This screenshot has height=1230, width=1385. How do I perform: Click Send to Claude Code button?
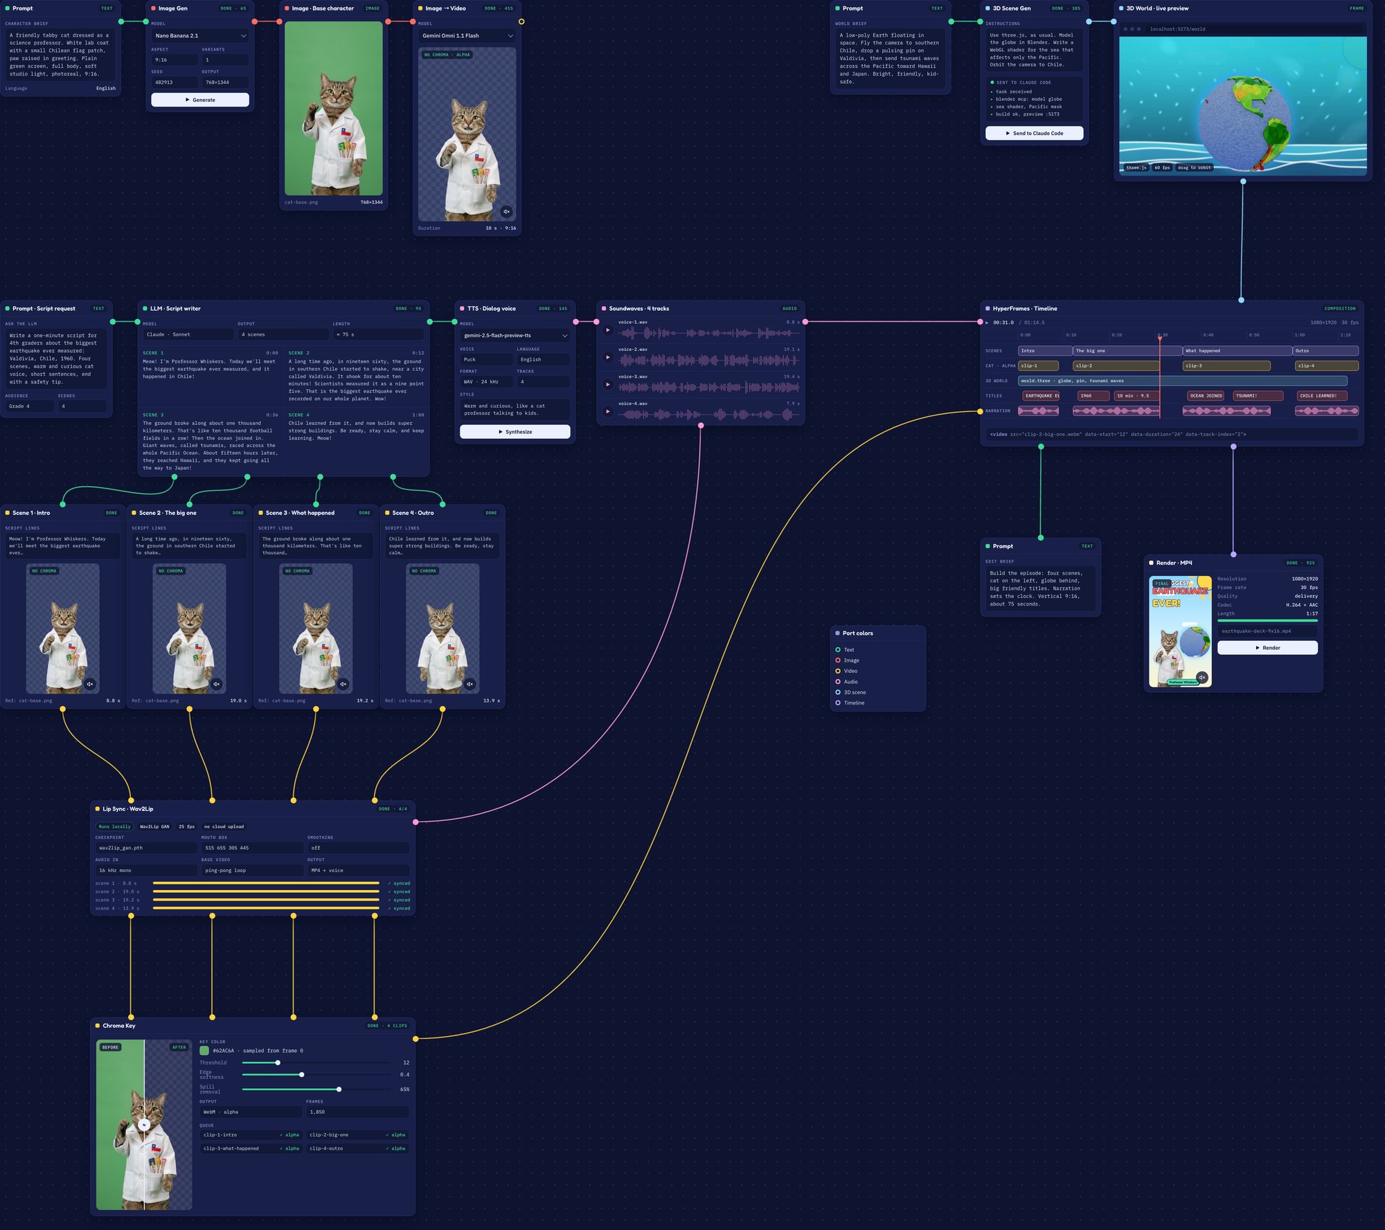tap(1035, 133)
